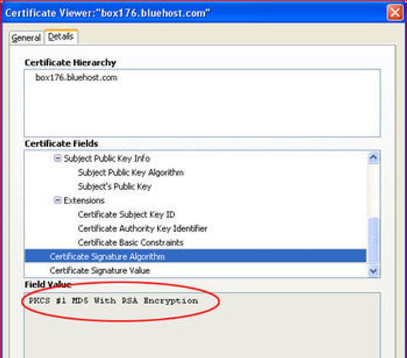
Task: Select the Details tab
Action: (61, 37)
